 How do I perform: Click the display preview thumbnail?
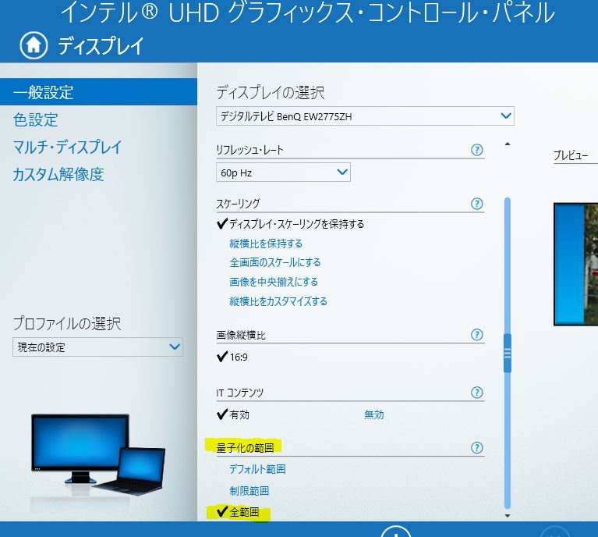(576, 265)
